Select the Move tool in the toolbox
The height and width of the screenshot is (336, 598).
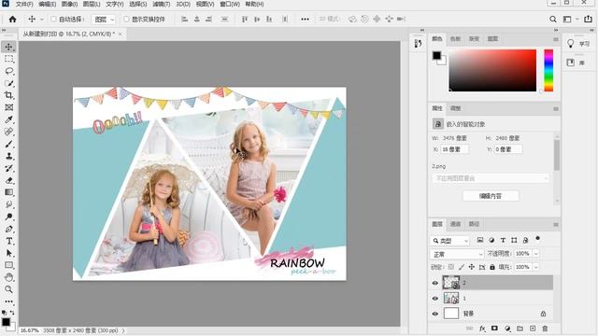tap(8, 47)
